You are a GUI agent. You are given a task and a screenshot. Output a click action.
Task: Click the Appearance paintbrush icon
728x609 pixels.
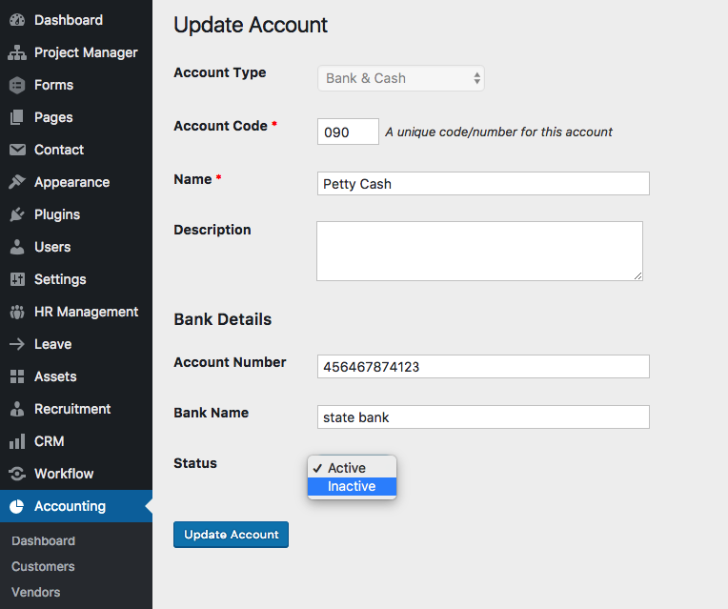click(x=17, y=182)
